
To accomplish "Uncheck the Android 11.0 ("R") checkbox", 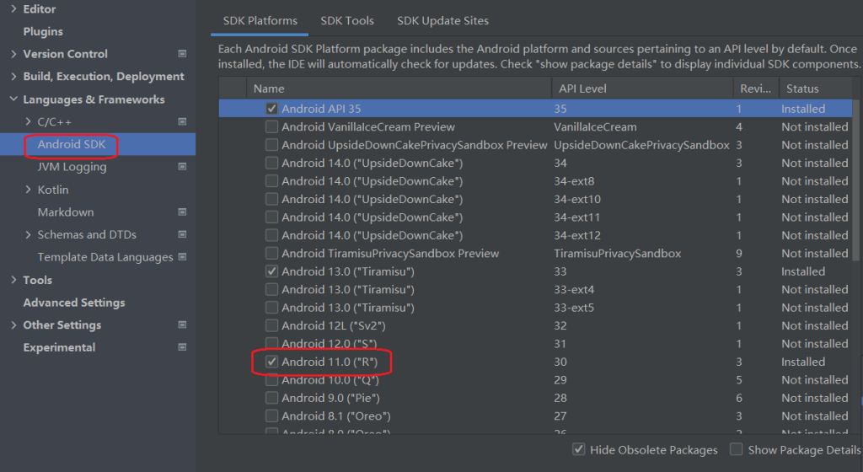I will (271, 362).
